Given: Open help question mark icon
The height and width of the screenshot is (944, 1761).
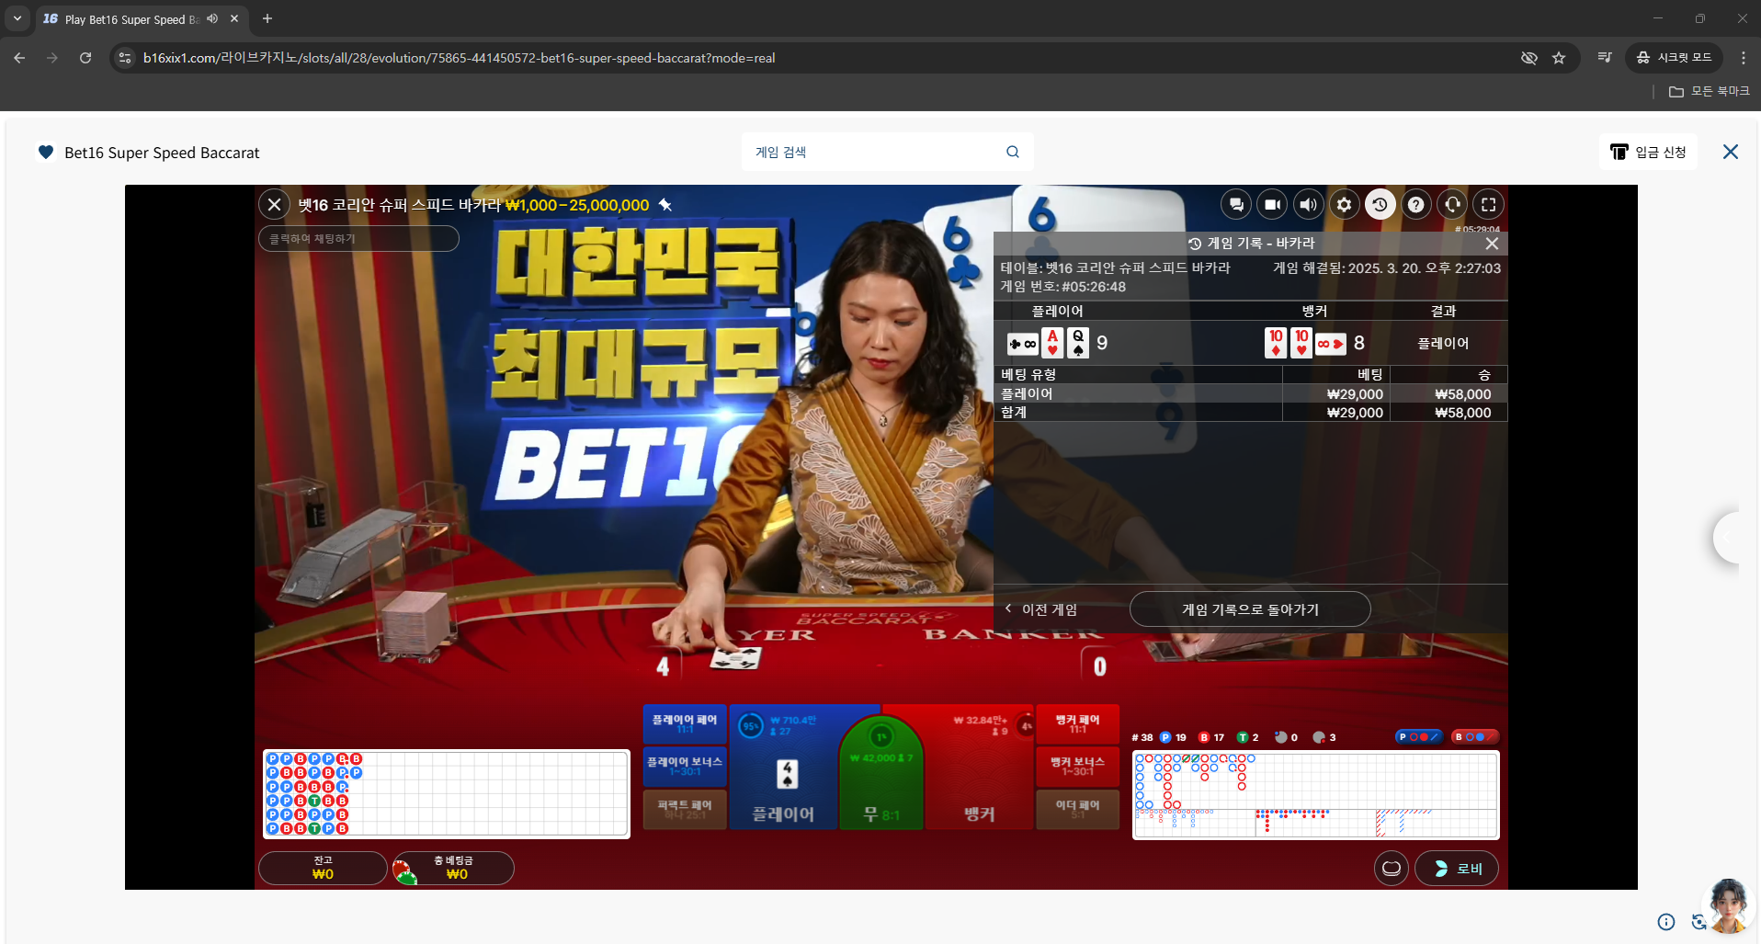Looking at the screenshot, I should tap(1416, 205).
